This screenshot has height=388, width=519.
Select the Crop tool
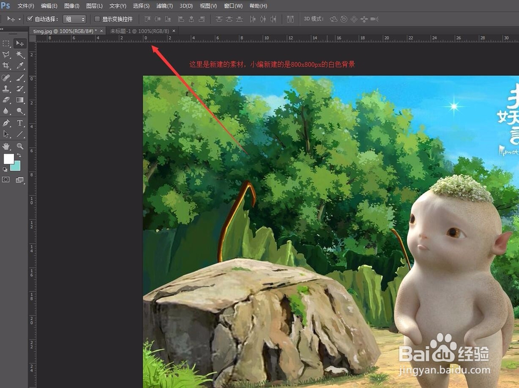(6, 65)
